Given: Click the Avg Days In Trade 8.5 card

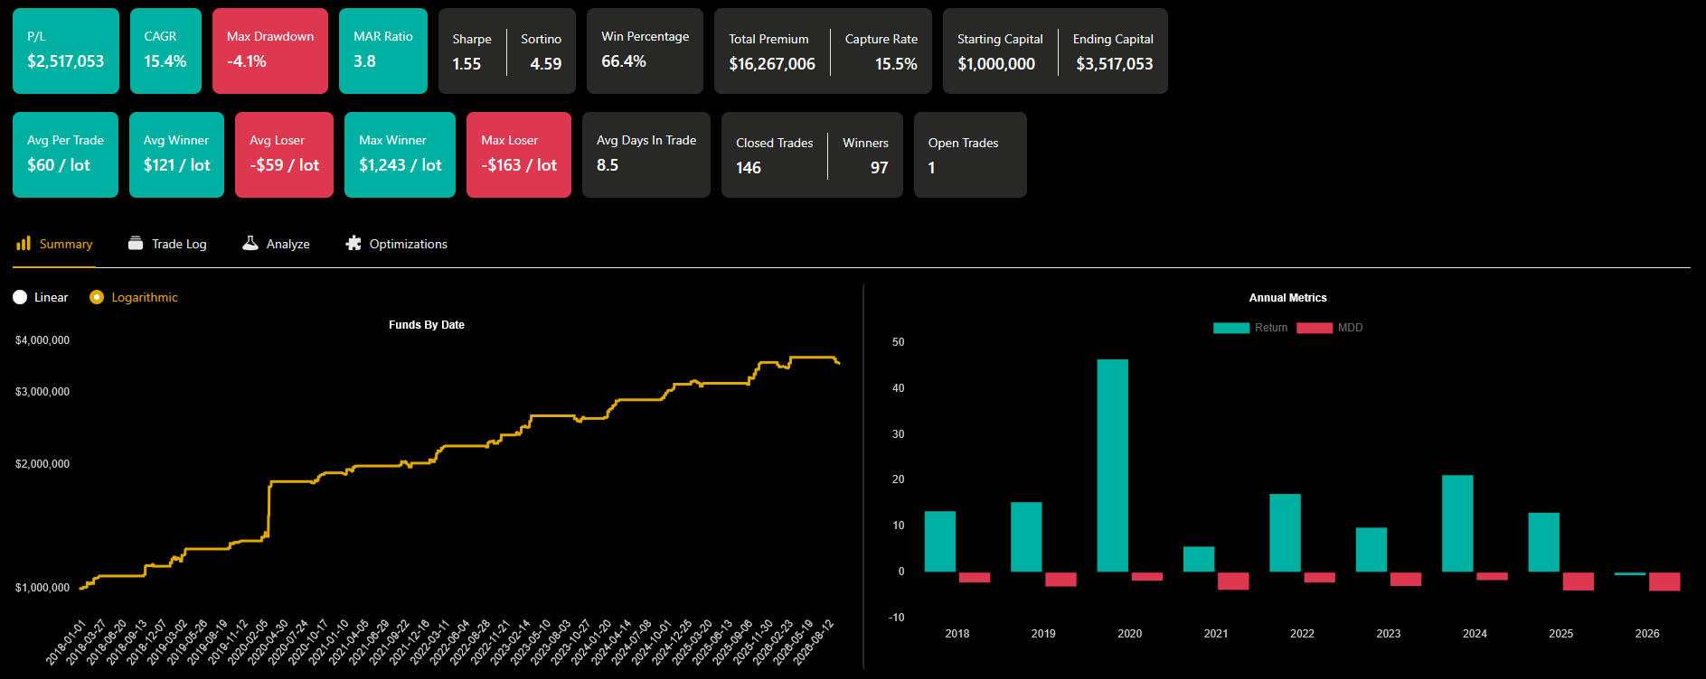Looking at the screenshot, I should pyautogui.click(x=646, y=154).
